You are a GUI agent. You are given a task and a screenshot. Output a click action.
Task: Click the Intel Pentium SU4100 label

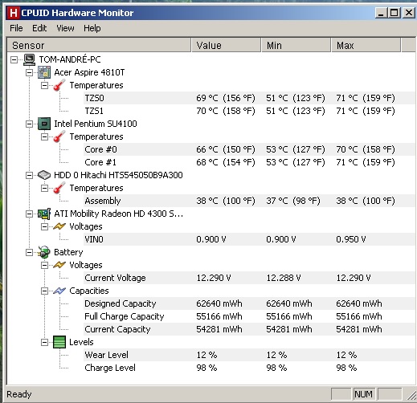coord(96,124)
